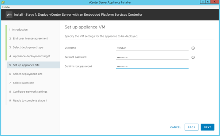220x136 pixels.
Task: Click the VM name field containing vCSA01
Action: point(152,48)
